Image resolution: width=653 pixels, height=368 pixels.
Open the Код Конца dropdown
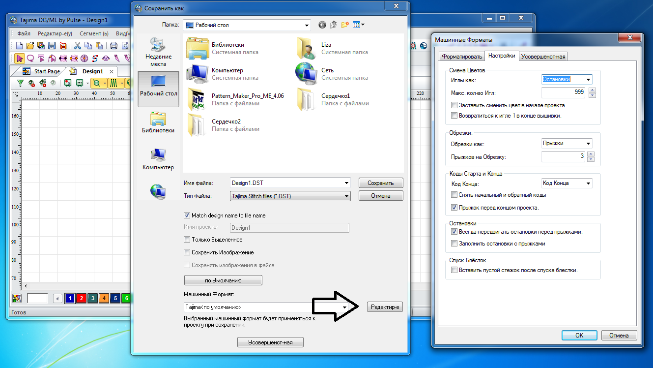point(588,183)
